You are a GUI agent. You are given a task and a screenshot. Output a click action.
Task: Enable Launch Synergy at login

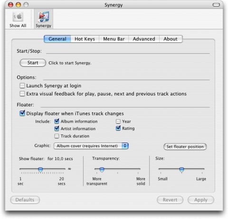click(22, 86)
